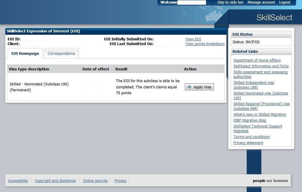Screen dimensions: 302x192
Task: Open Department of Home Affairs link
Action: [x=257, y=60]
